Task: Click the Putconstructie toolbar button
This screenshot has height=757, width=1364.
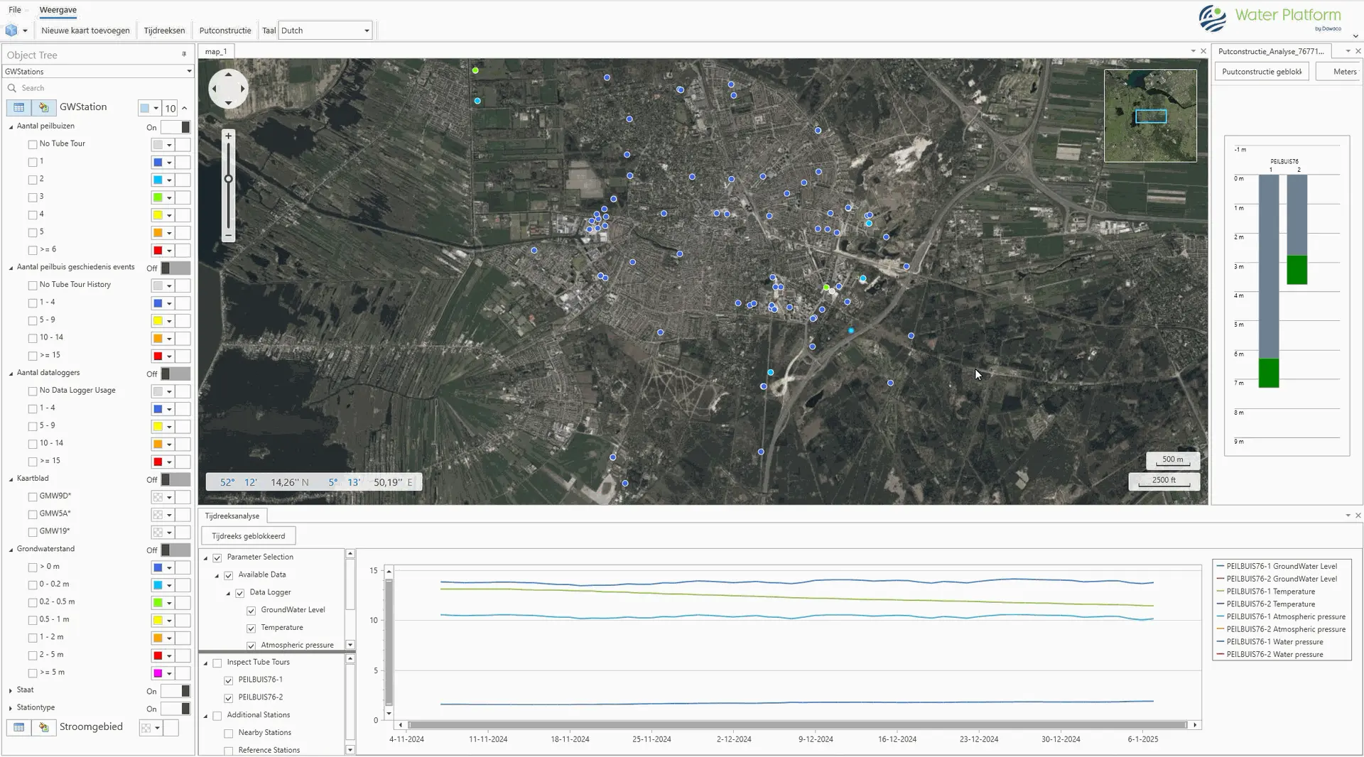Action: pos(225,31)
